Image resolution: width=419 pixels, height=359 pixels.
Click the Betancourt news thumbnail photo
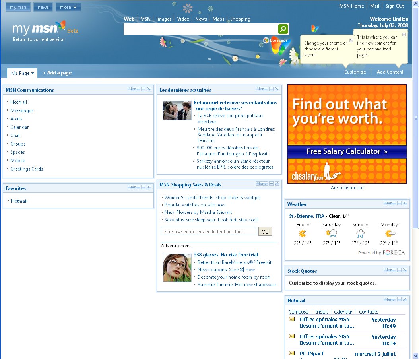177,110
